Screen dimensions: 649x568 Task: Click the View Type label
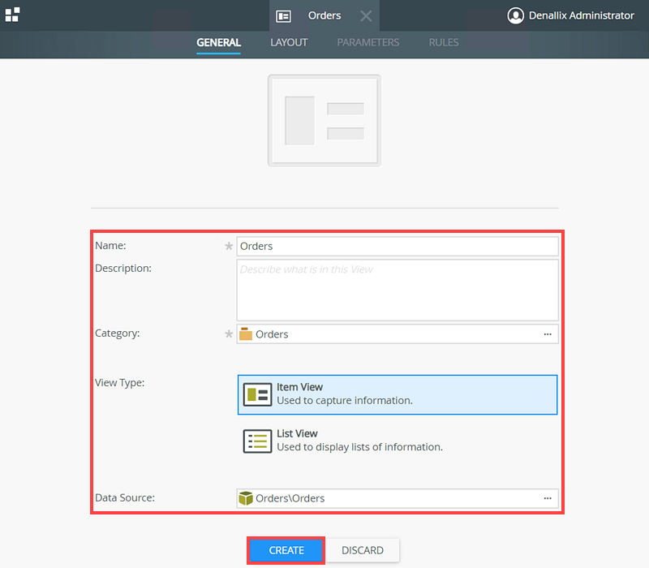(119, 382)
